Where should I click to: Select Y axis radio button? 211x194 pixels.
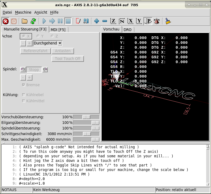(40, 36)
